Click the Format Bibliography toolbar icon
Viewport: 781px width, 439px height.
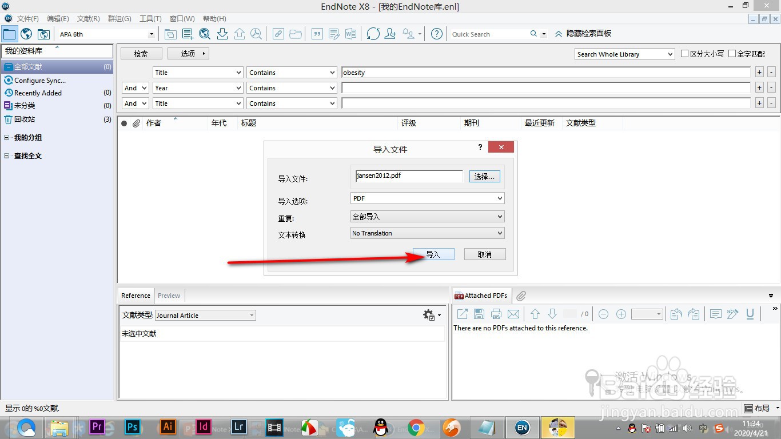(x=334, y=34)
